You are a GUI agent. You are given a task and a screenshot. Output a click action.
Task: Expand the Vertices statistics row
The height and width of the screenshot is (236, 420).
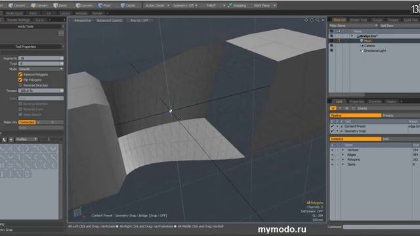click(x=343, y=150)
